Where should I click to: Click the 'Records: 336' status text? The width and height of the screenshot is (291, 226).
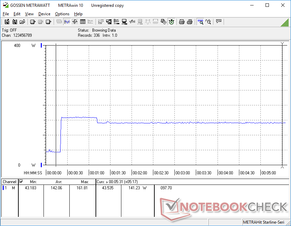click(89, 35)
